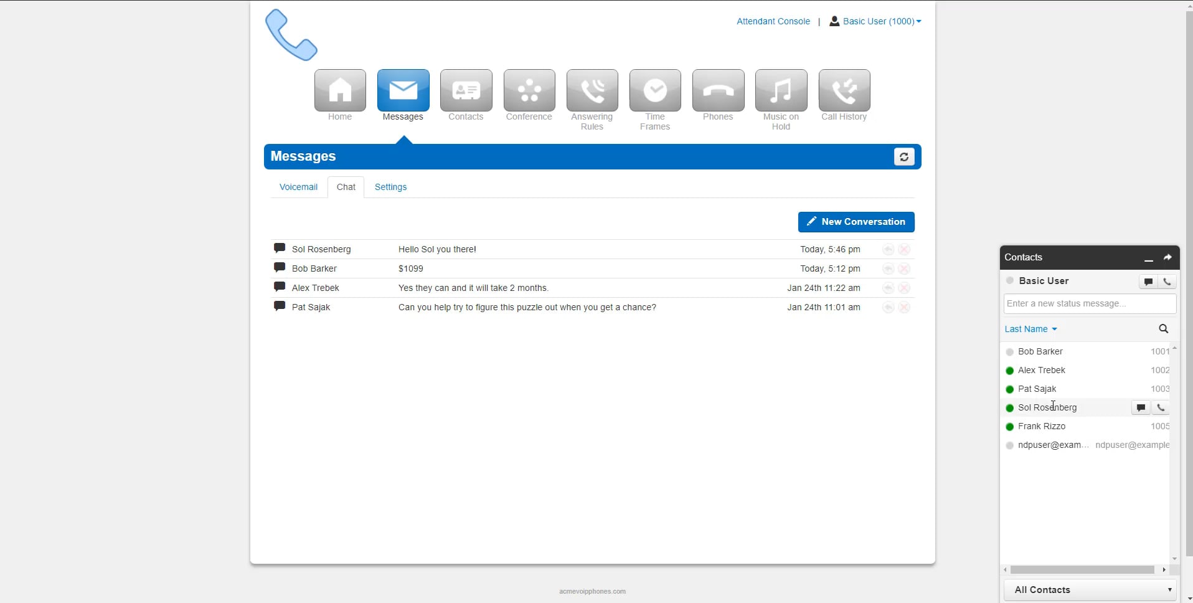Open Time Frames clock icon

[655, 90]
